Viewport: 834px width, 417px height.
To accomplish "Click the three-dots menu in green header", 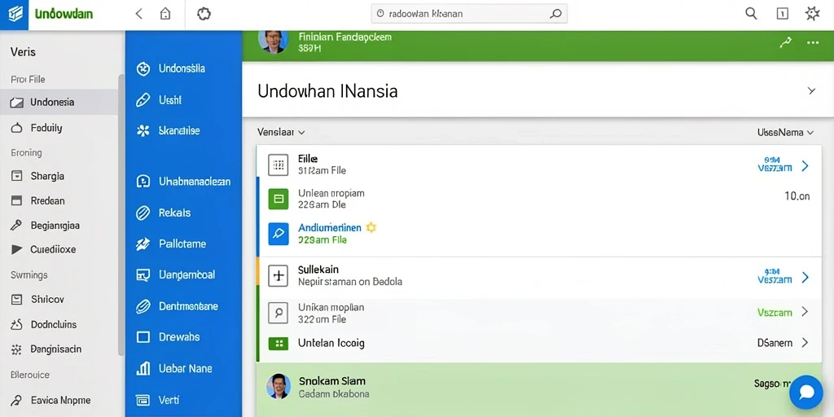I will 813,42.
